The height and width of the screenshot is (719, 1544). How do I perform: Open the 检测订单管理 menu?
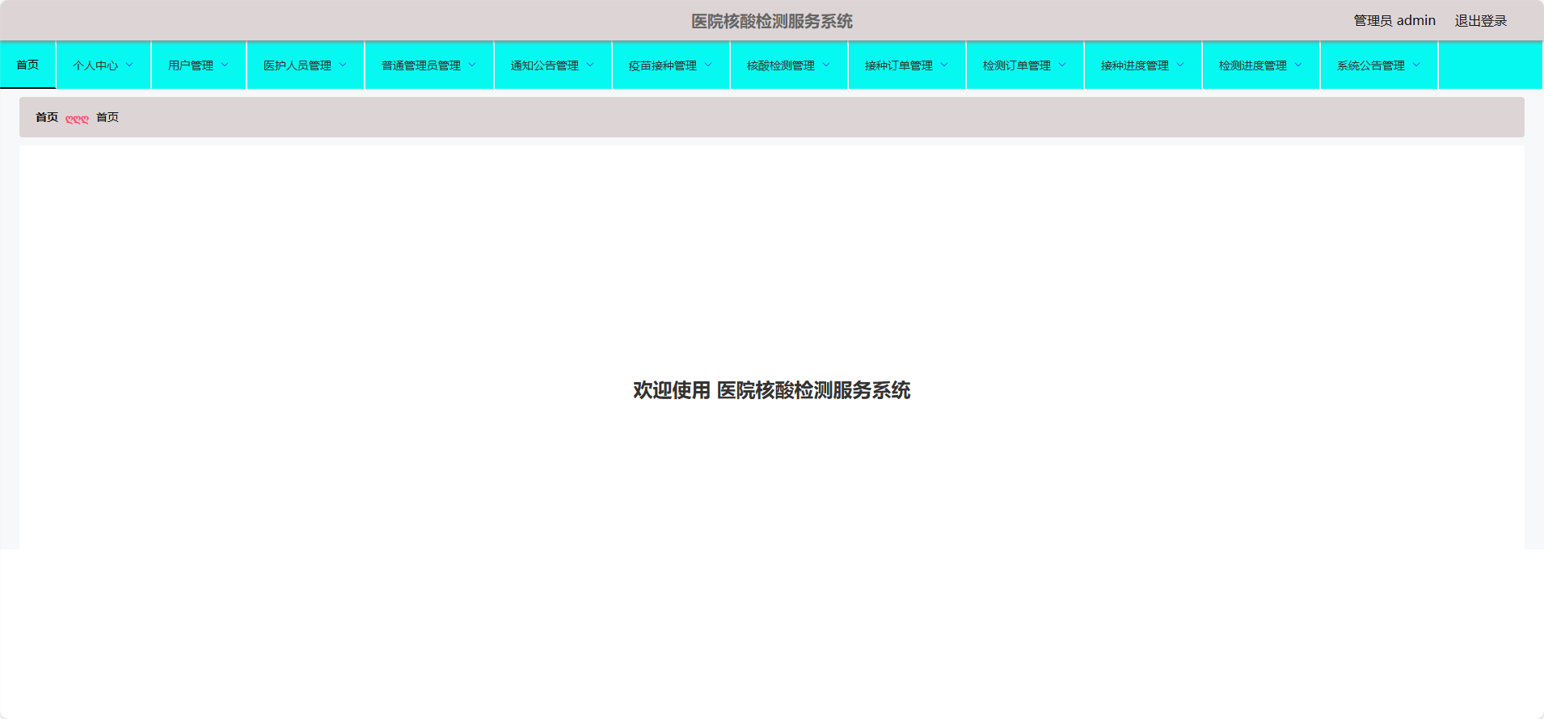[1025, 65]
